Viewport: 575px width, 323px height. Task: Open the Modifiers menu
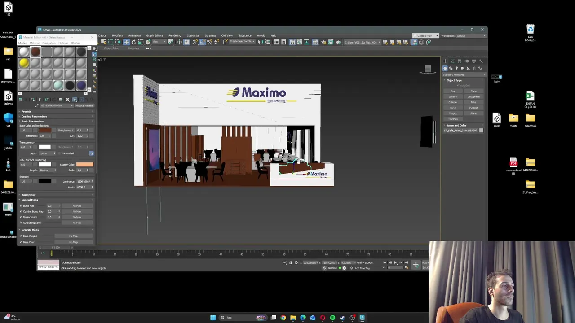pyautogui.click(x=117, y=35)
